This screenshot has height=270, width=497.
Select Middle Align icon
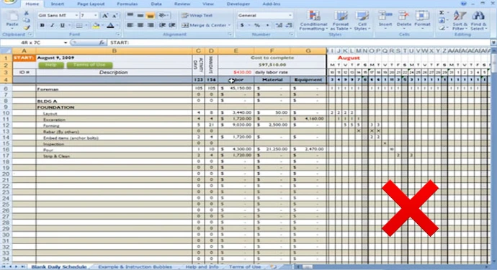pos(140,15)
